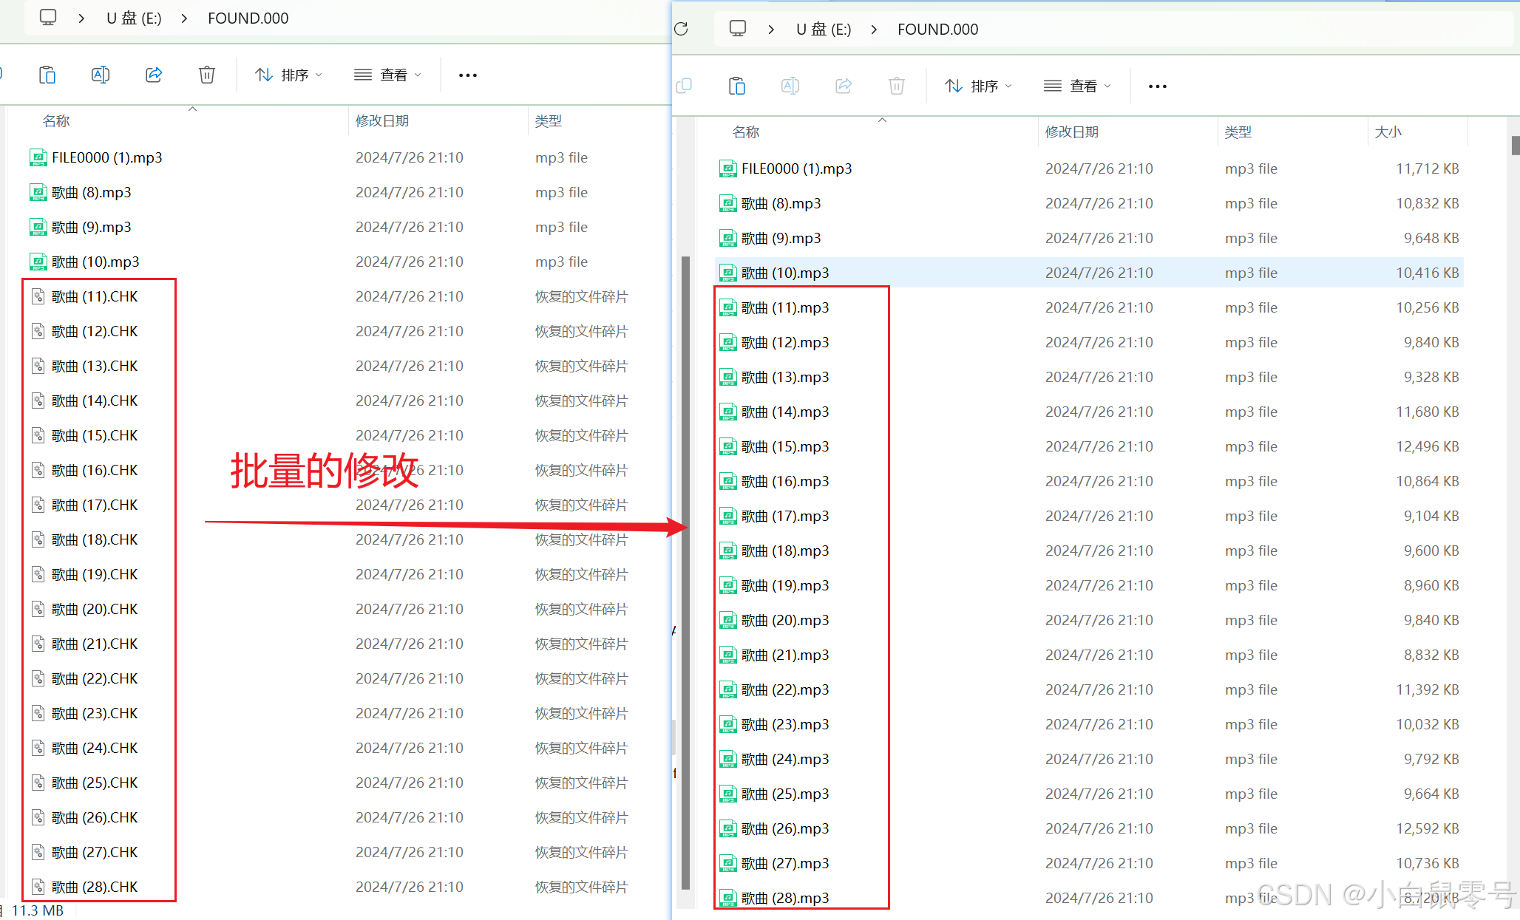Screen dimensions: 1520x920
Task: Sort by 修改日期 column in the right window
Action: (1072, 132)
